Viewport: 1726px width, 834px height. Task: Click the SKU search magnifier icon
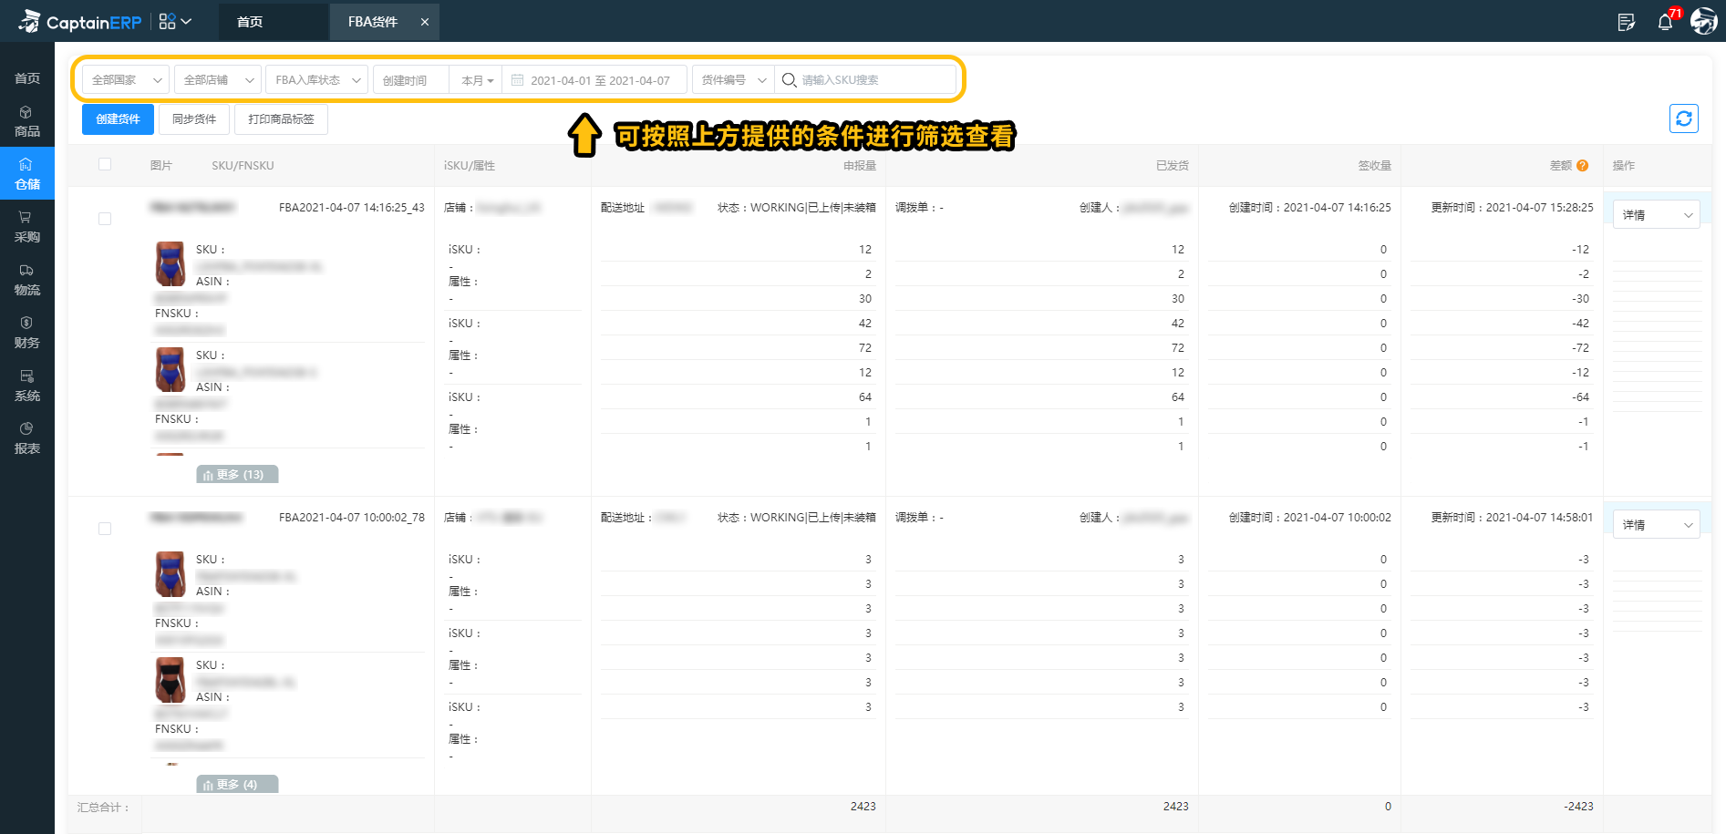(789, 80)
